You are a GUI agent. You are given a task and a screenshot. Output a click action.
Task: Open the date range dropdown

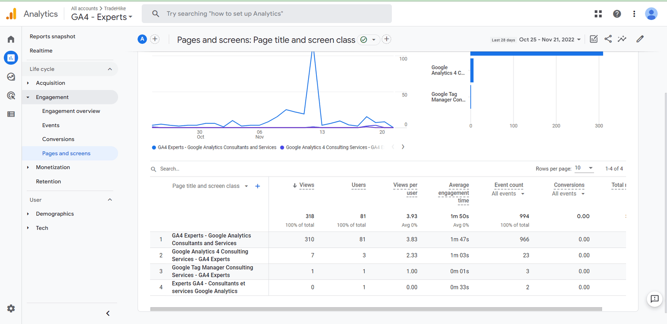click(550, 40)
